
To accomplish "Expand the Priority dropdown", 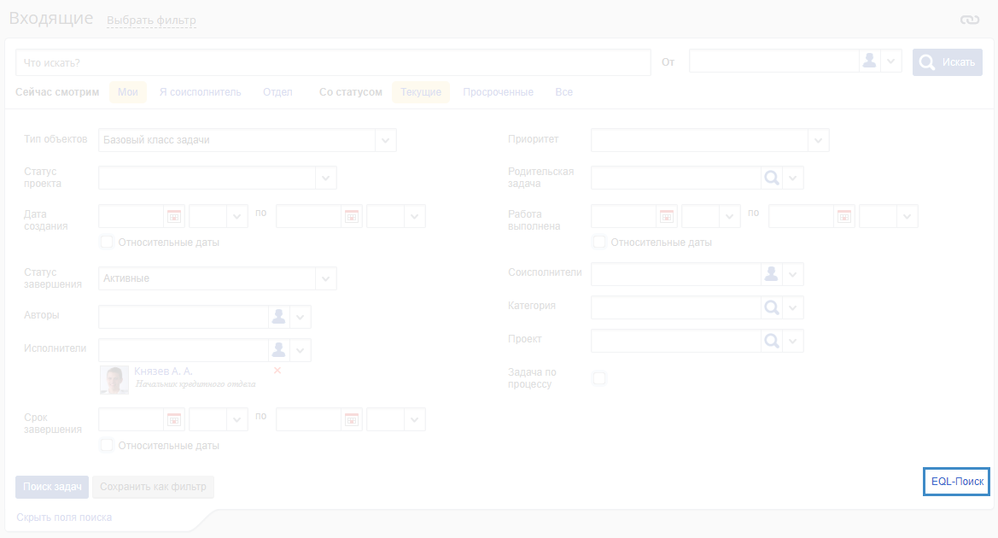I will point(818,140).
